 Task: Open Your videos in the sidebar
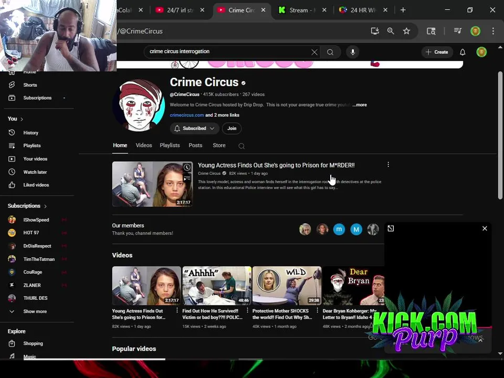[x=35, y=159]
